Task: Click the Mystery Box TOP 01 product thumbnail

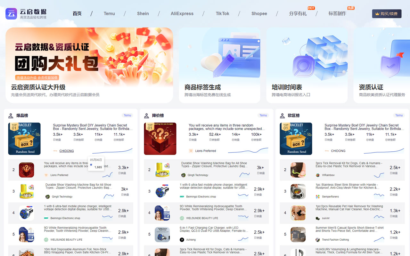Action: [24, 139]
